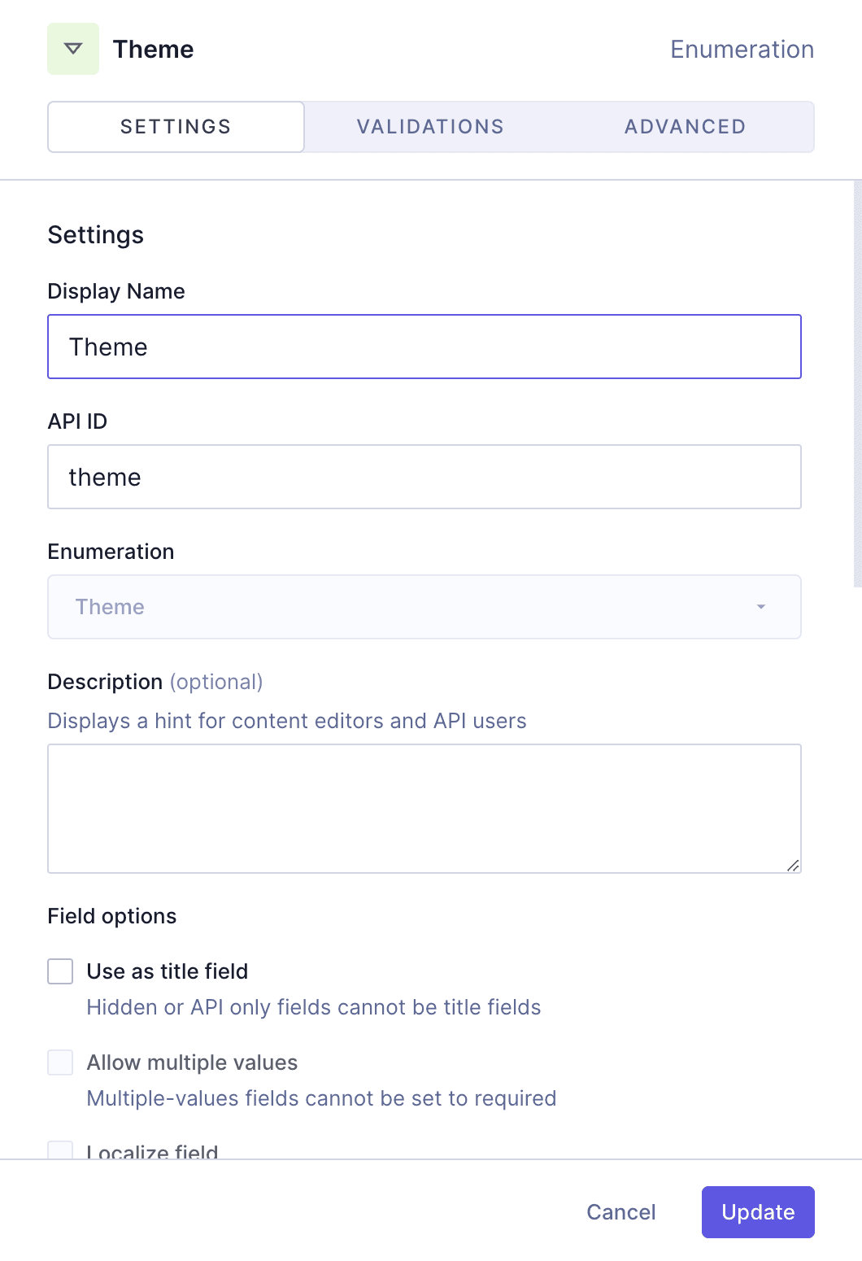Click the "Enumeration" type label

(x=742, y=49)
